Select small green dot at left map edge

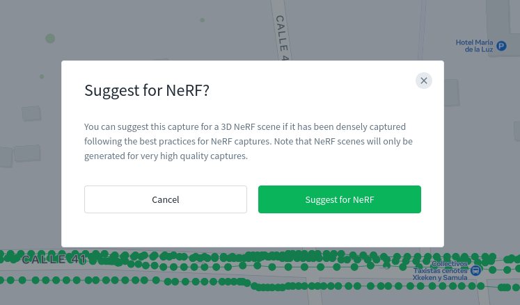coord(42,76)
